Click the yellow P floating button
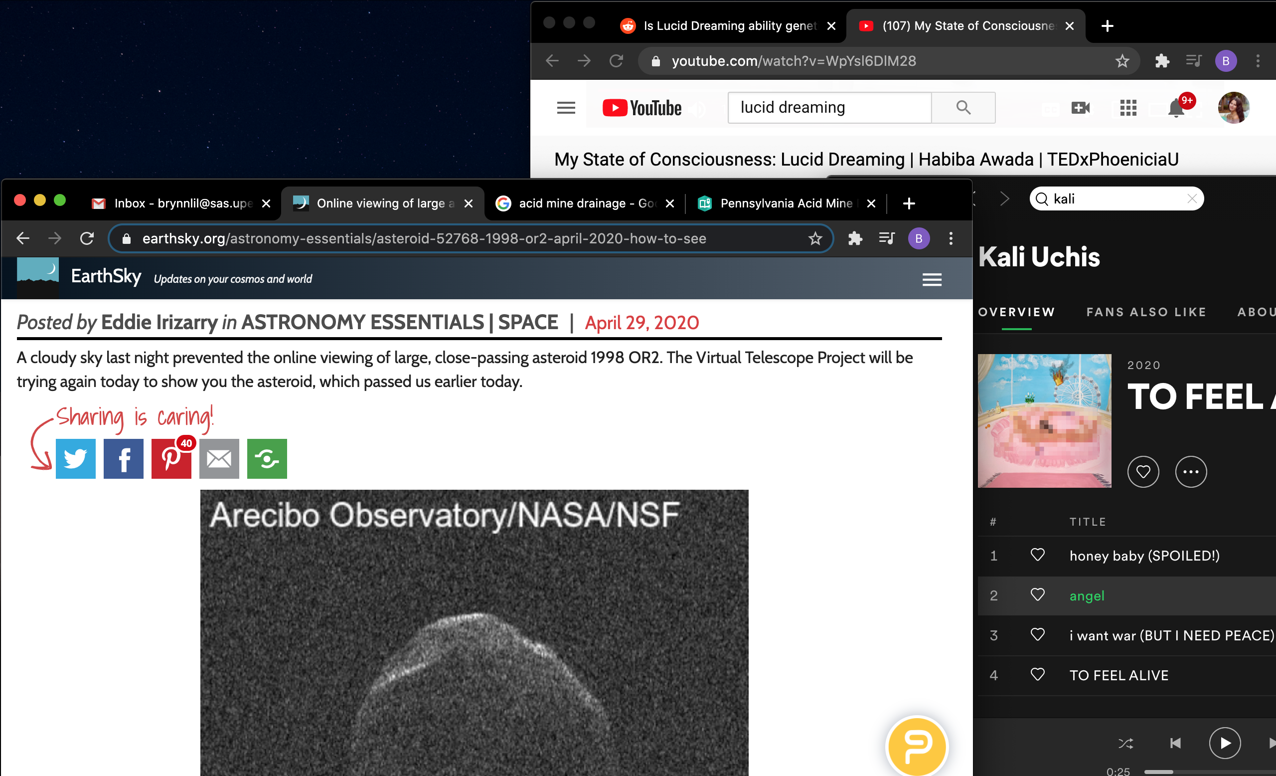Screen dimensions: 1276x776 click(917, 747)
